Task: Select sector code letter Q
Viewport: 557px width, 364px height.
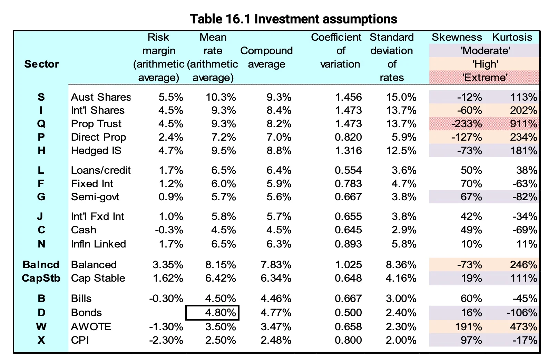Action: (41, 124)
